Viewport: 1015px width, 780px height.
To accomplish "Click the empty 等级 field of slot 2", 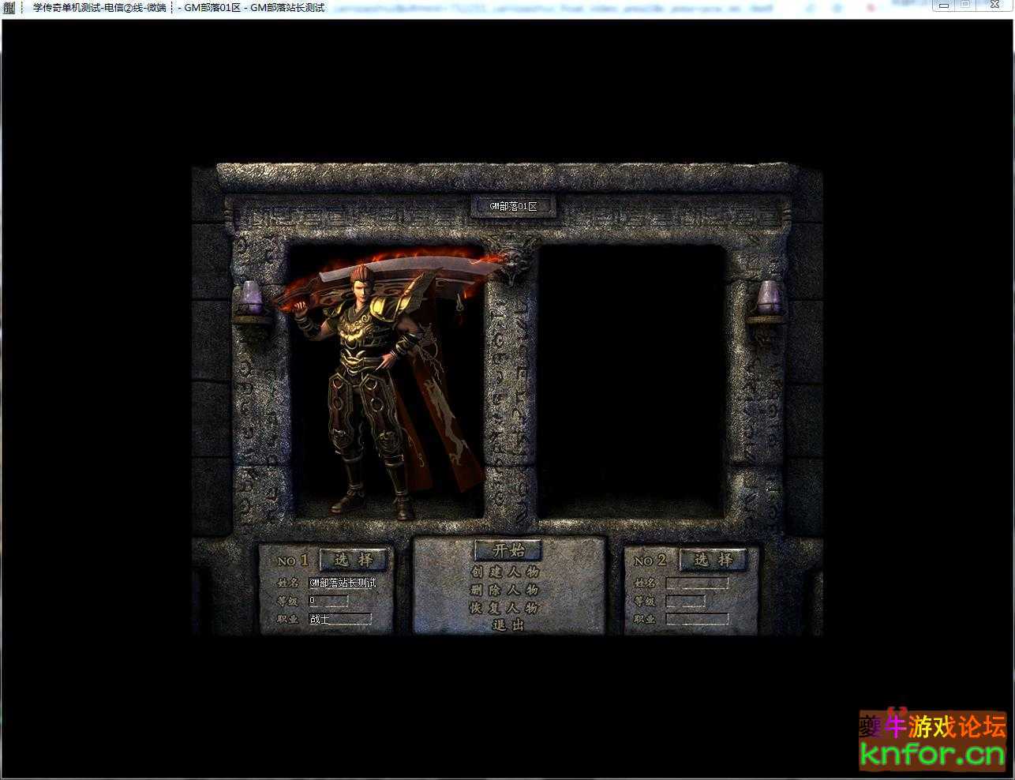I will [x=685, y=601].
